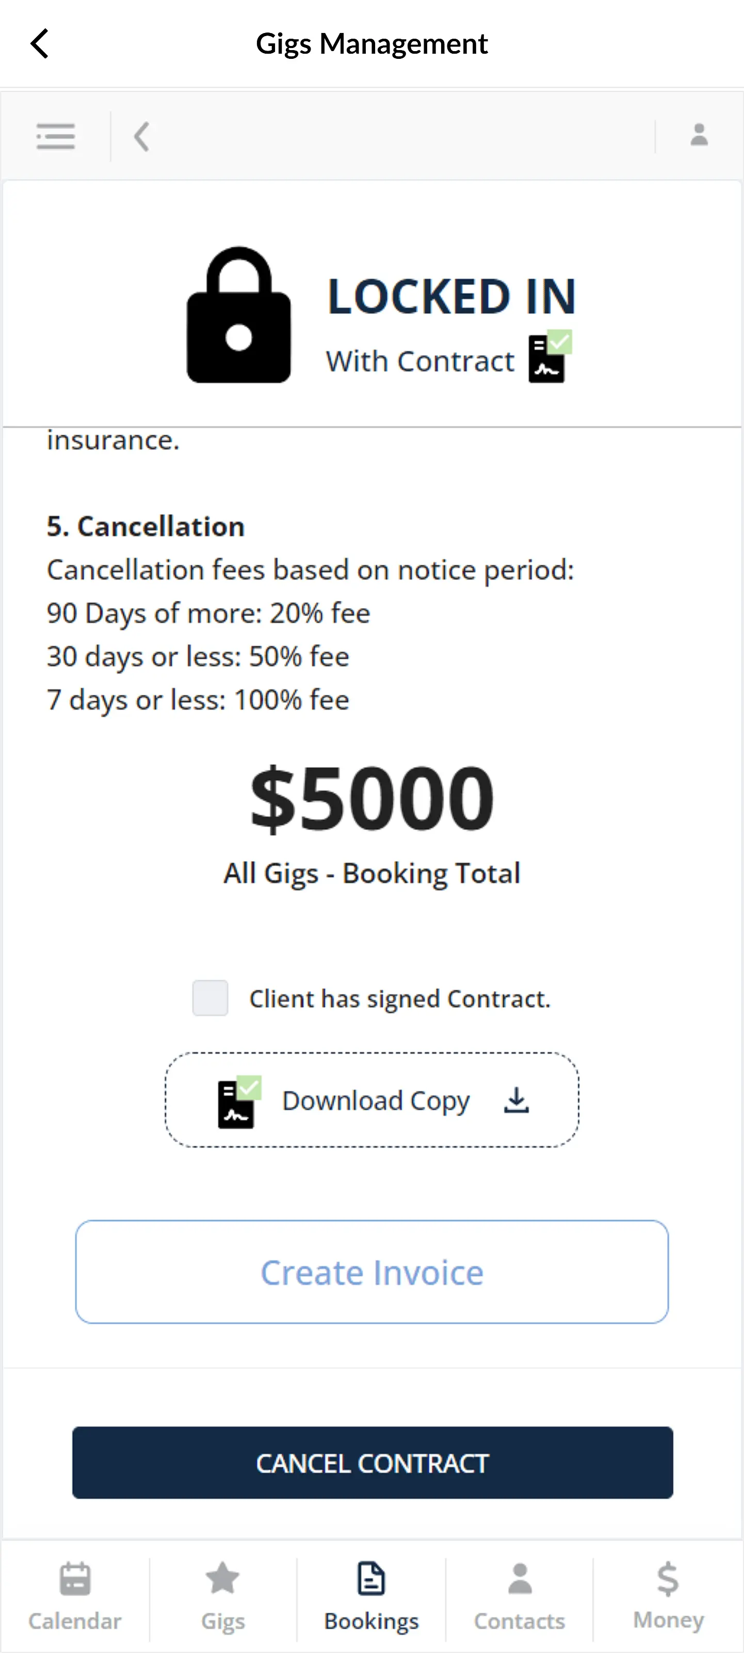Screen dimensions: 744x1653
Task: Tap the back arrow beside Gigs Management
Action: click(40, 42)
